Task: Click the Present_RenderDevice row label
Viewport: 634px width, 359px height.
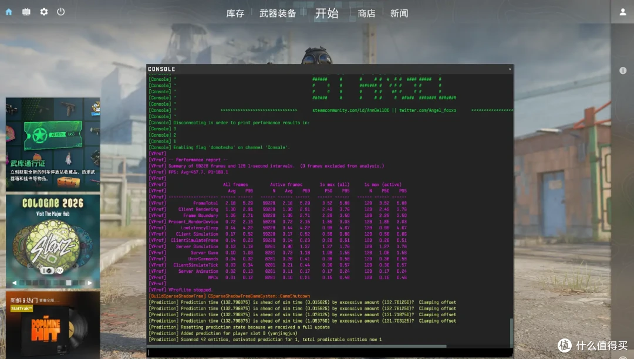Action: pyautogui.click(x=193, y=222)
